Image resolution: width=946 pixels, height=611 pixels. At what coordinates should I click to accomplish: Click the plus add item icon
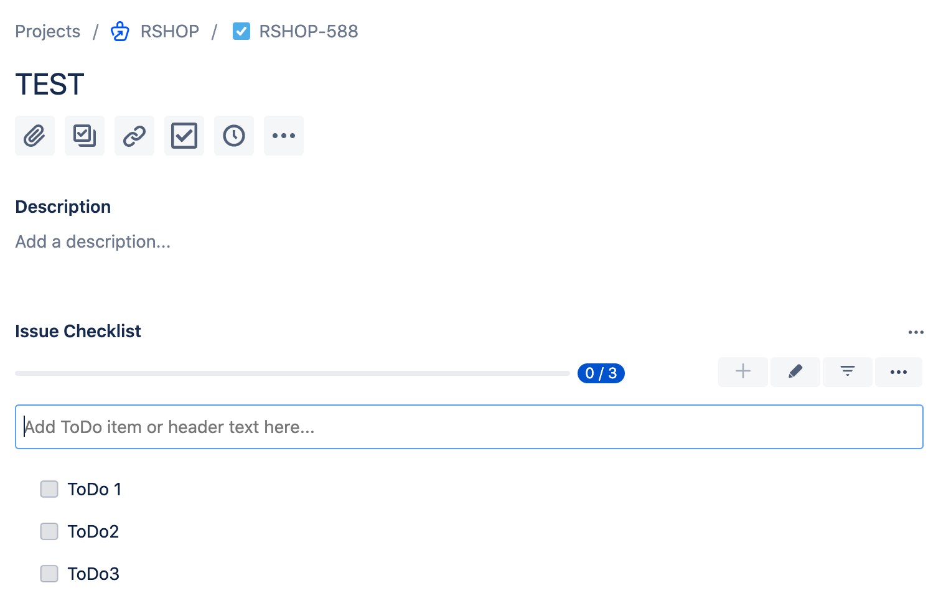pyautogui.click(x=743, y=372)
